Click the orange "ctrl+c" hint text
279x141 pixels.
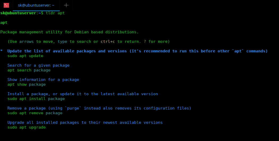108,42
